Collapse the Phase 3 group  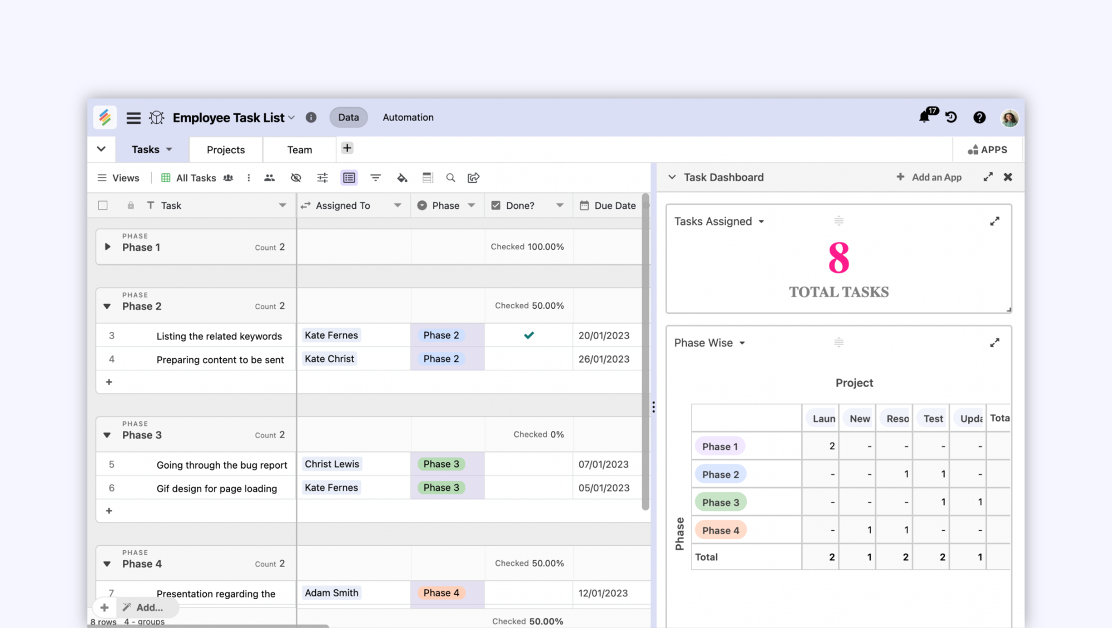[107, 435]
